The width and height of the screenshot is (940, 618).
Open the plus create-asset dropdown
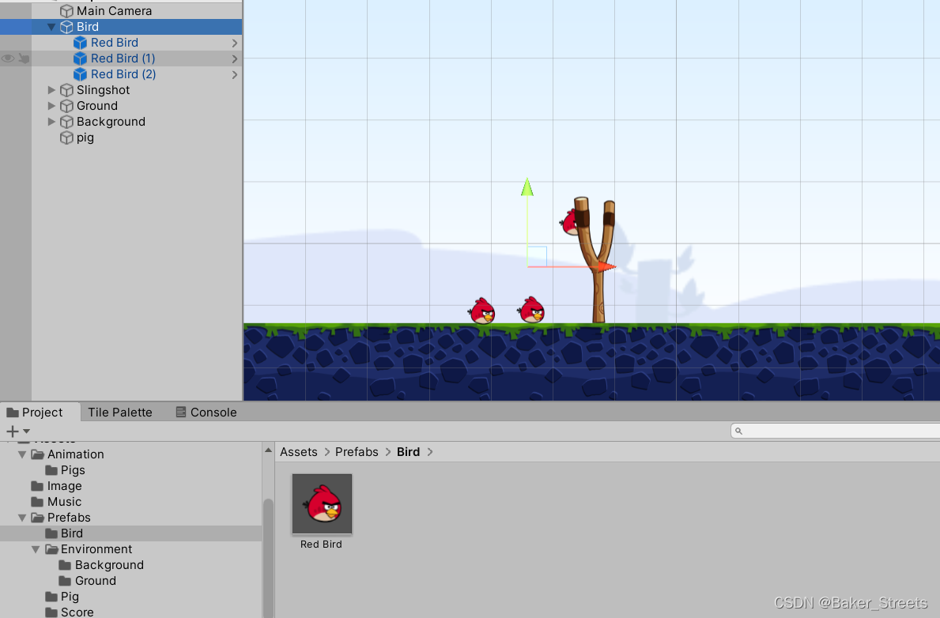coord(18,431)
